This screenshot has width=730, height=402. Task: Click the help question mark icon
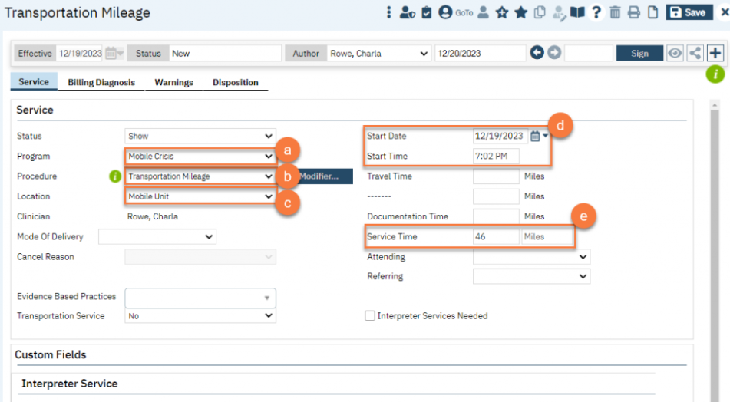click(596, 12)
